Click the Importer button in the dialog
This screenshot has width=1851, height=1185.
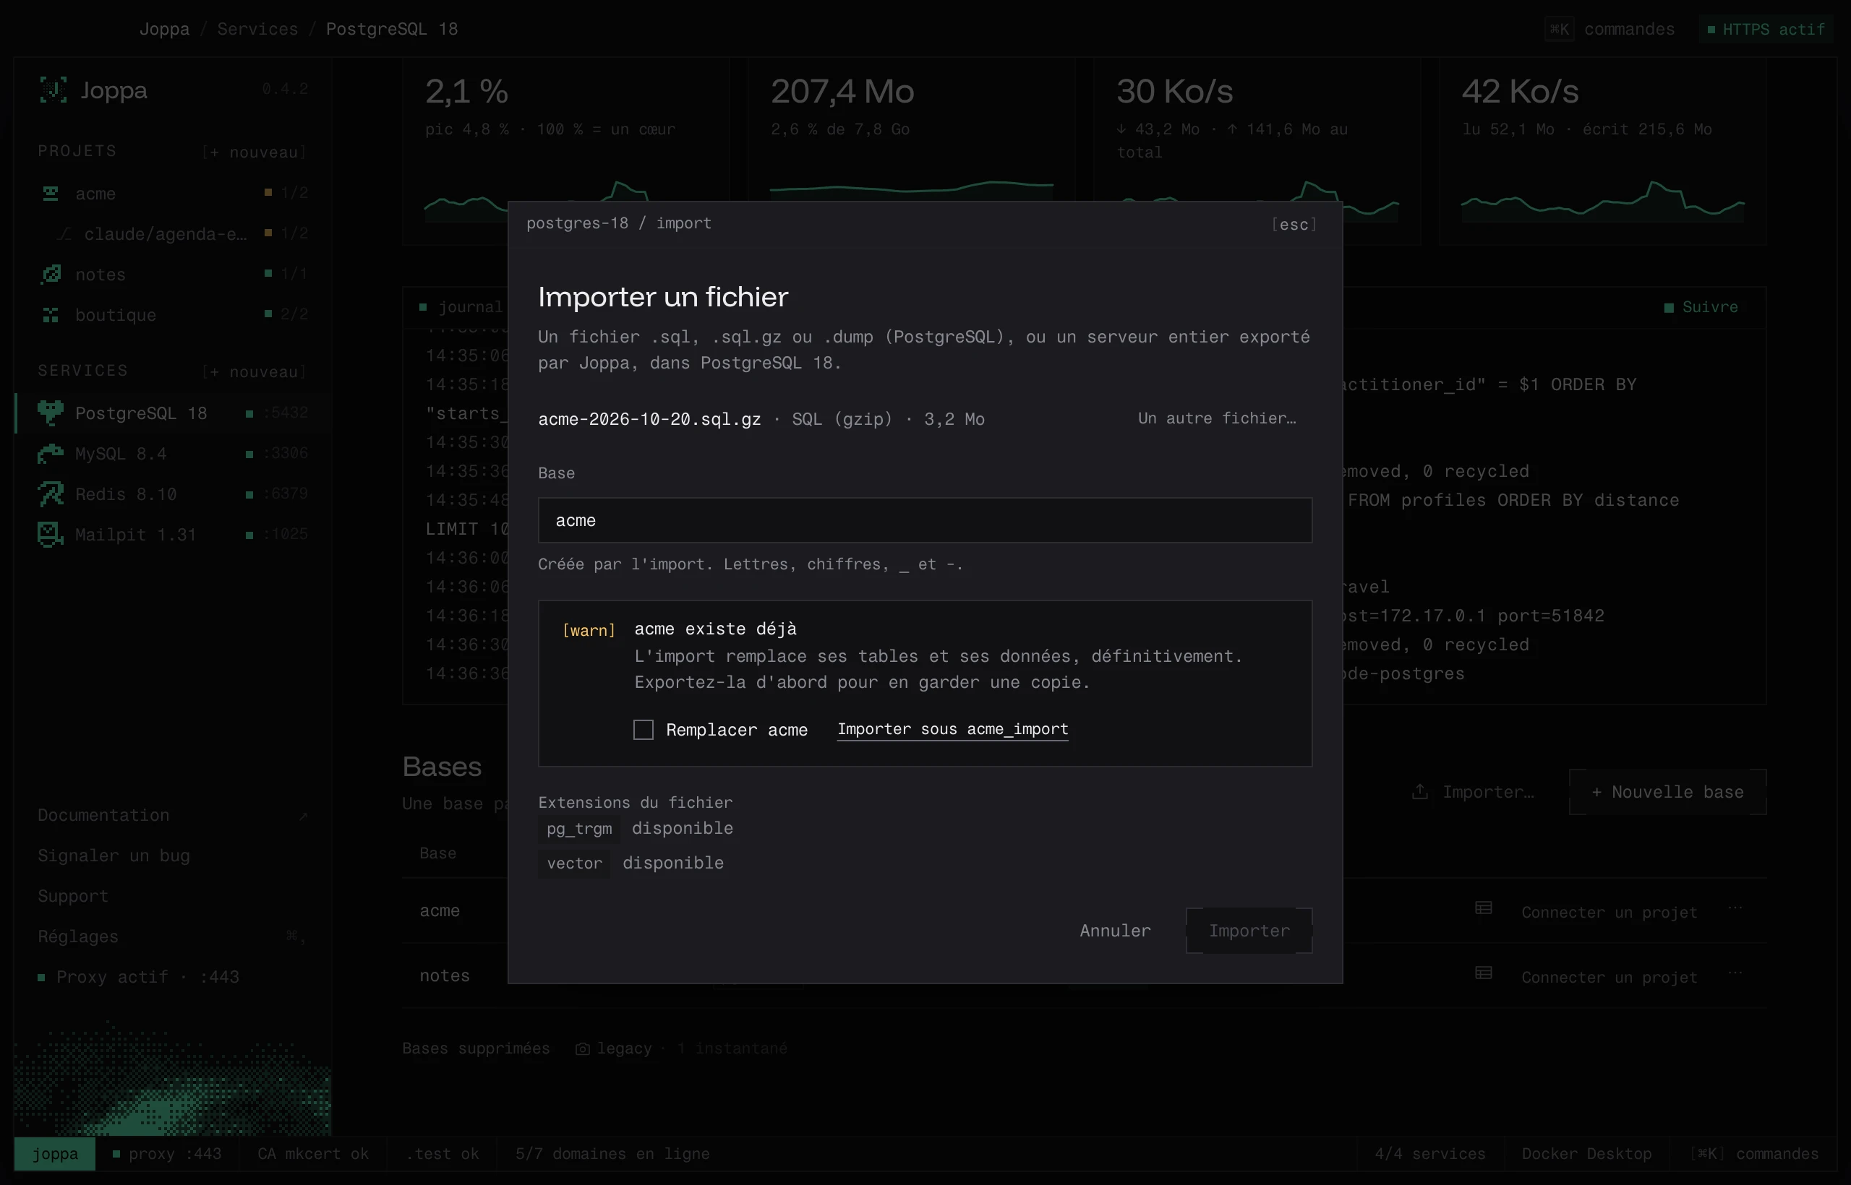tap(1249, 931)
